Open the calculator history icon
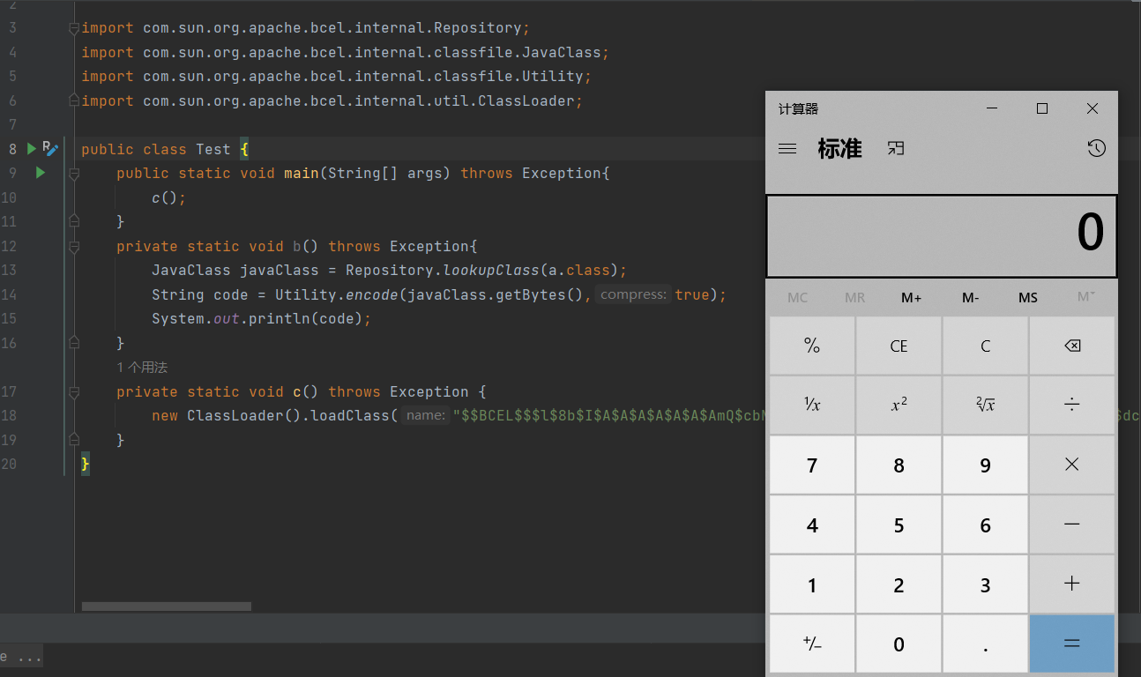The height and width of the screenshot is (677, 1141). point(1096,149)
